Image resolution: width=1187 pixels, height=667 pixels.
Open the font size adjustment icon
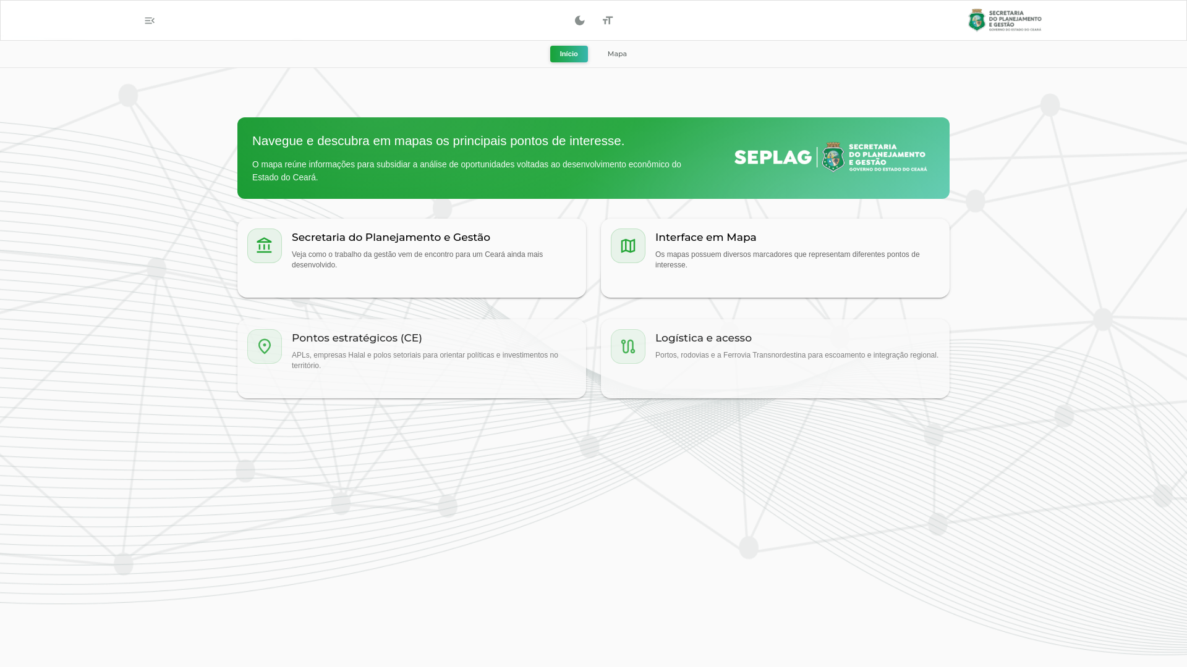[x=608, y=20]
